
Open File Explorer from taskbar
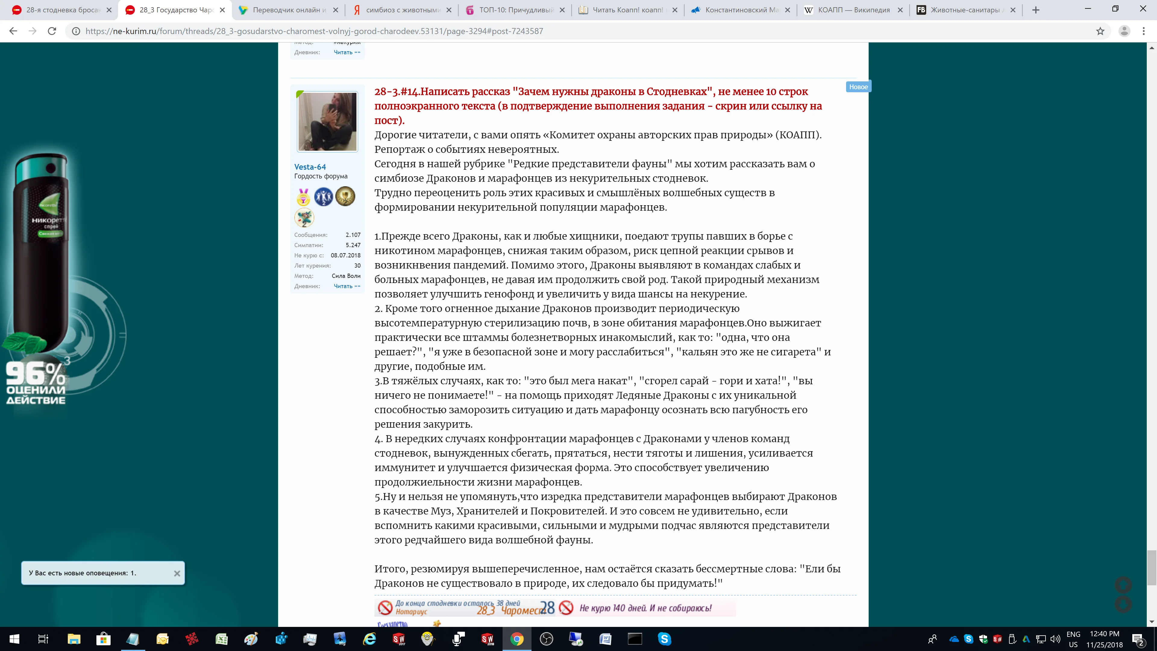coord(74,638)
